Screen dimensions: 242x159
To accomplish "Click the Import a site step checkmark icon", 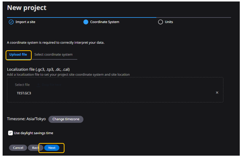I will tap(11, 22).
